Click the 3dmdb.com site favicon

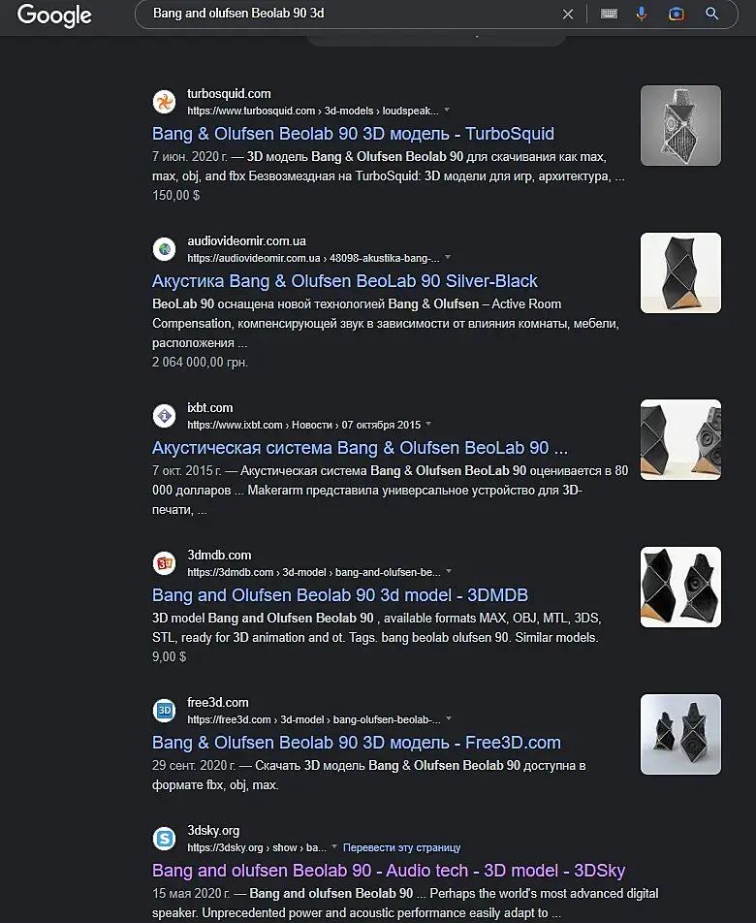pyautogui.click(x=164, y=563)
